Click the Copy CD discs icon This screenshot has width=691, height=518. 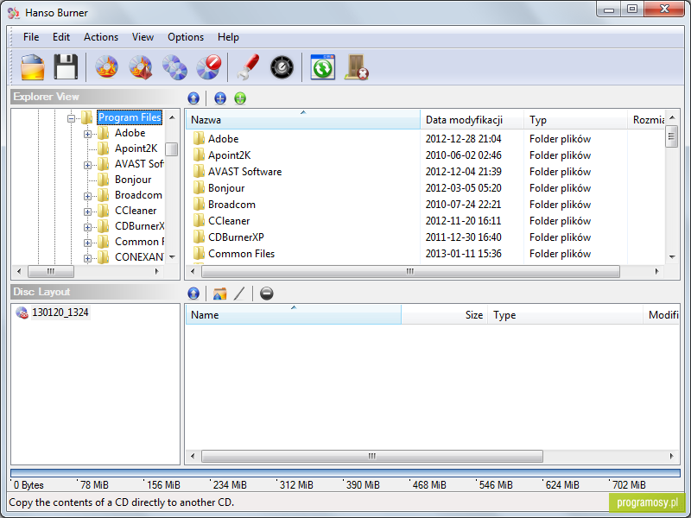pyautogui.click(x=174, y=67)
